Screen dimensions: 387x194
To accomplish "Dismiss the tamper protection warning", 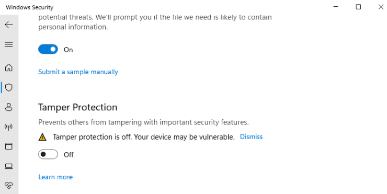I will click(x=251, y=136).
